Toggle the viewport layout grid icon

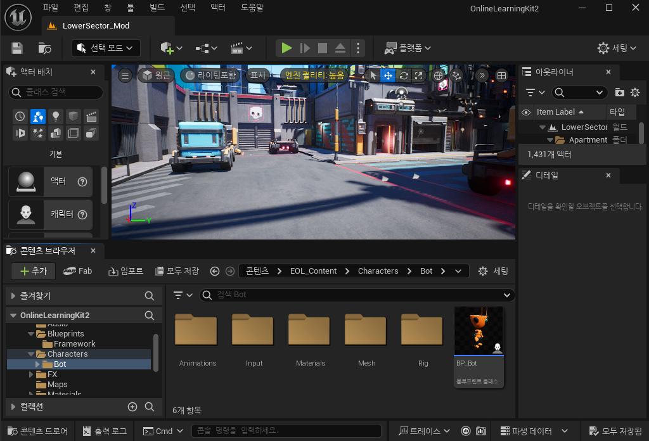pos(501,75)
